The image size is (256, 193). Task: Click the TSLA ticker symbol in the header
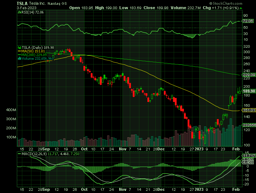[x=22, y=3]
